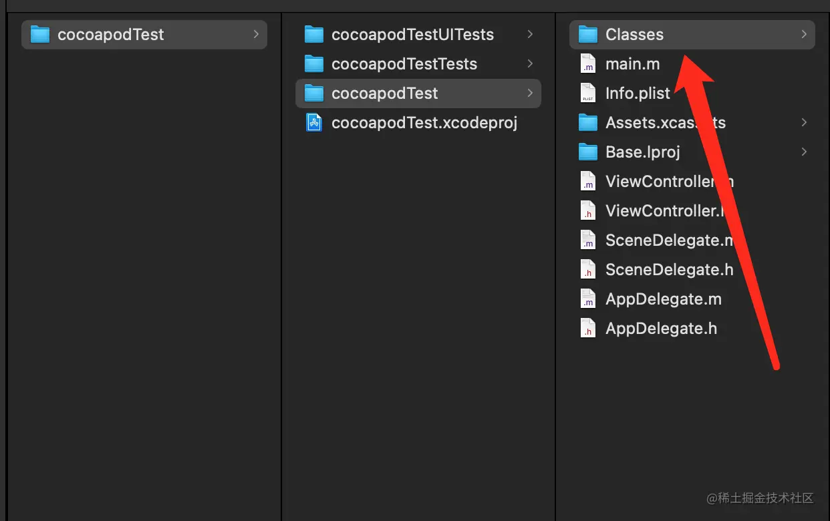Select the AppDelegate.m file name
This screenshot has height=521, width=830.
[663, 299]
